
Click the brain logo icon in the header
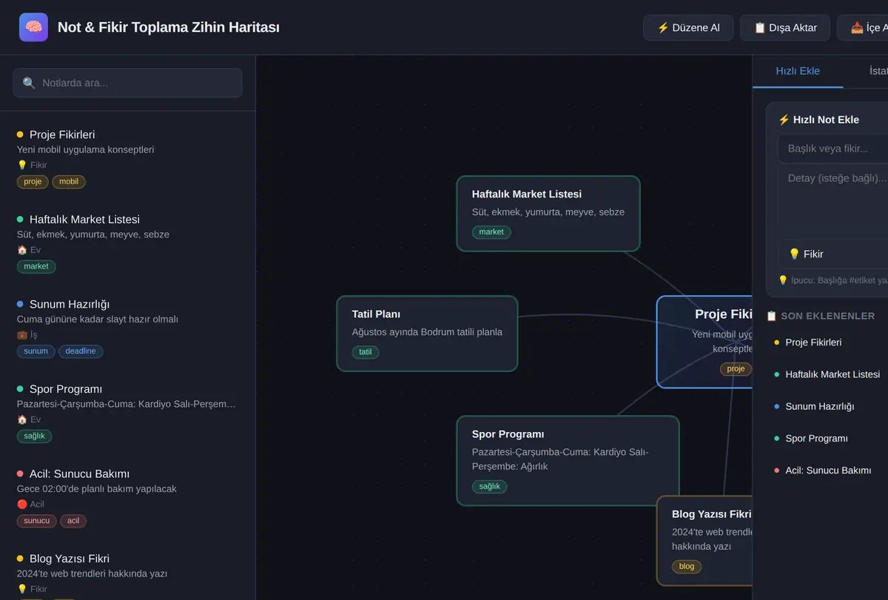(33, 27)
